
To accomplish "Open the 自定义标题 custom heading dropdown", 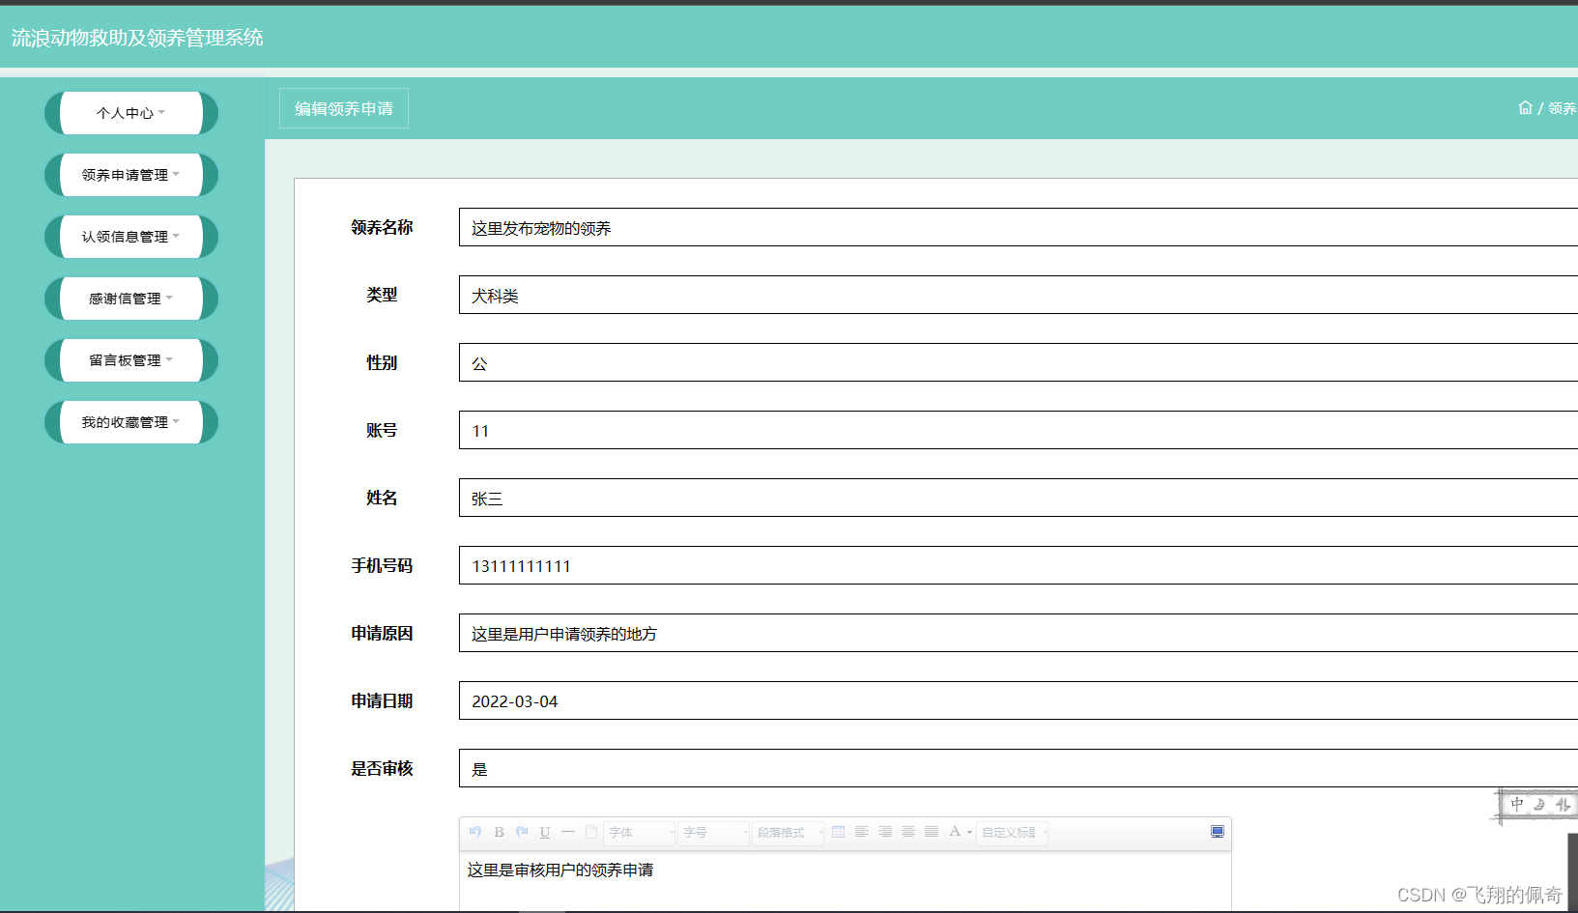I will (x=1013, y=832).
